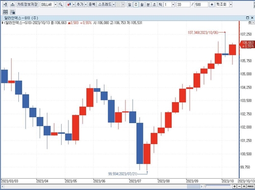Maximize the 달러인덱스-G10 chart panel
Image resolution: width=255 pixels, height=190 pixels.
(247, 18)
